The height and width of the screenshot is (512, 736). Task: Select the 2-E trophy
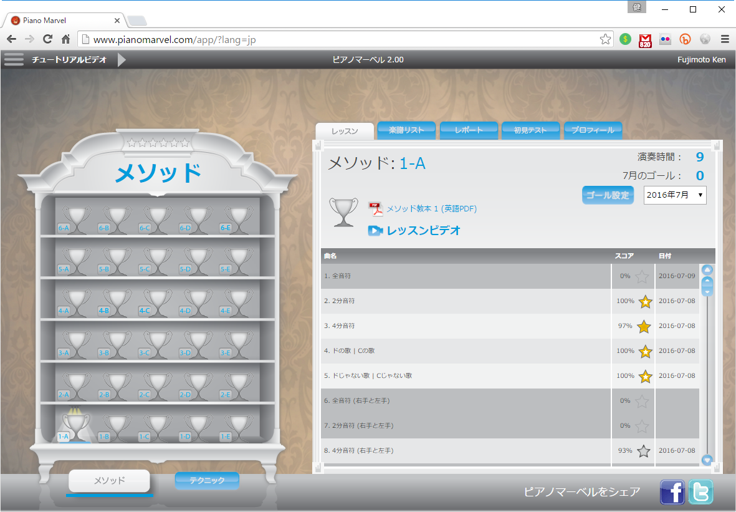pyautogui.click(x=238, y=387)
